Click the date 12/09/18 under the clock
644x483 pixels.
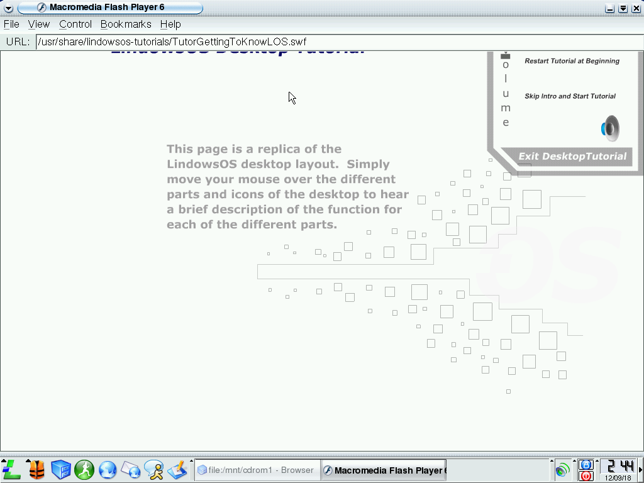click(618, 478)
